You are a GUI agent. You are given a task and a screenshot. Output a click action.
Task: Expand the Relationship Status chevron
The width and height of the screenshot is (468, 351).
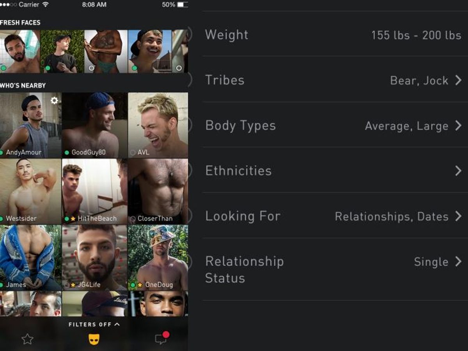tap(458, 261)
